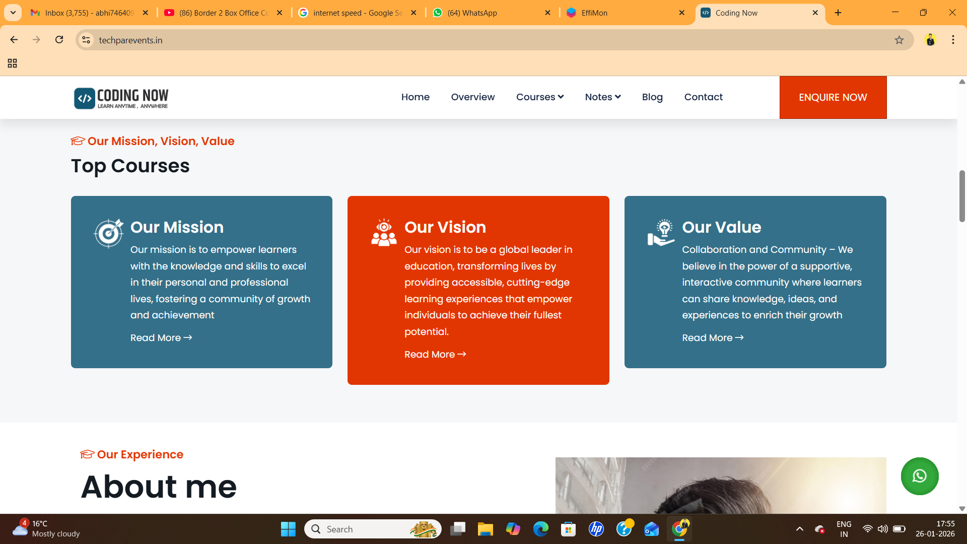Viewport: 967px width, 544px height.
Task: Open File Explorer from the taskbar
Action: click(x=485, y=529)
